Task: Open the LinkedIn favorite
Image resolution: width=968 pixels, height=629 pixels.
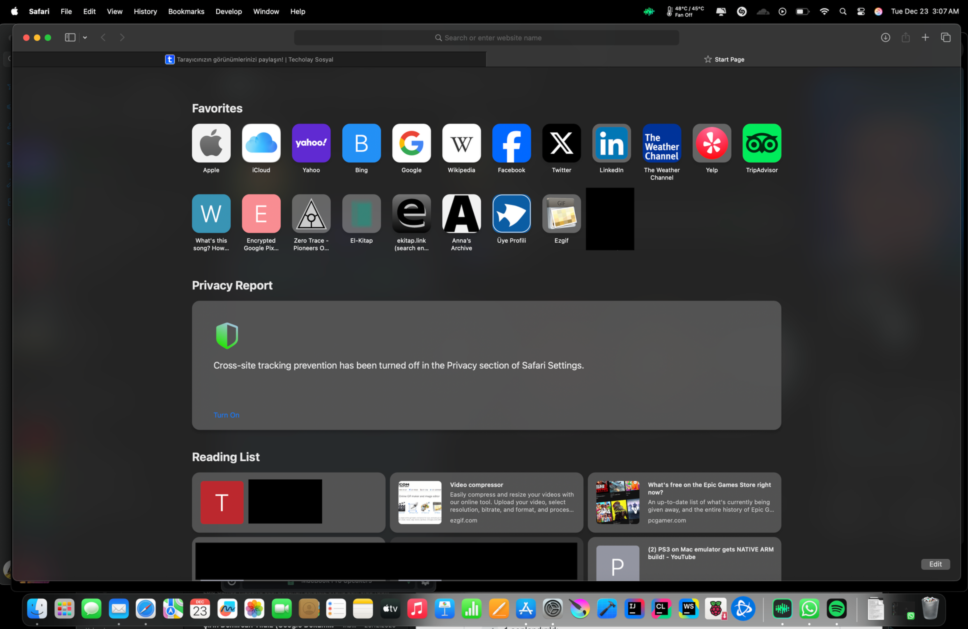Action: point(611,143)
